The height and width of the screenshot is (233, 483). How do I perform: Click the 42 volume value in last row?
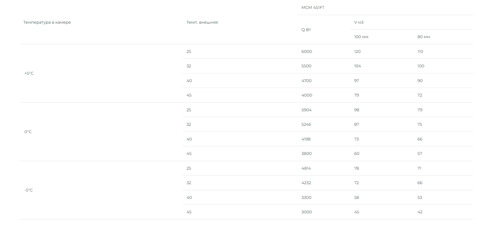(420, 212)
